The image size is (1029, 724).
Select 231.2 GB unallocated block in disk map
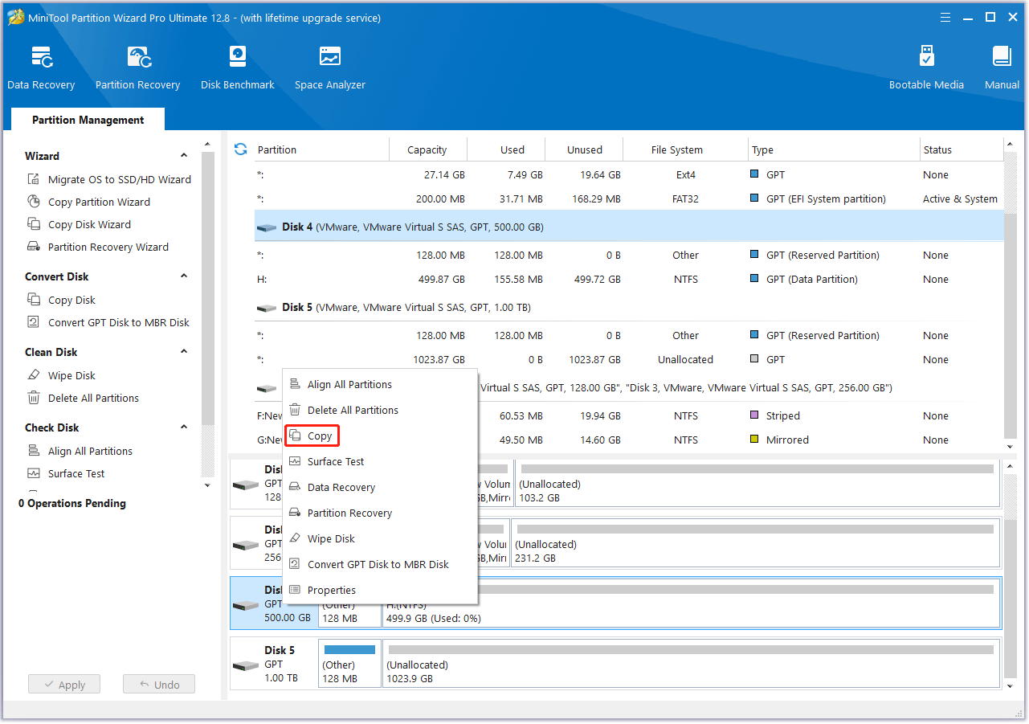755,542
